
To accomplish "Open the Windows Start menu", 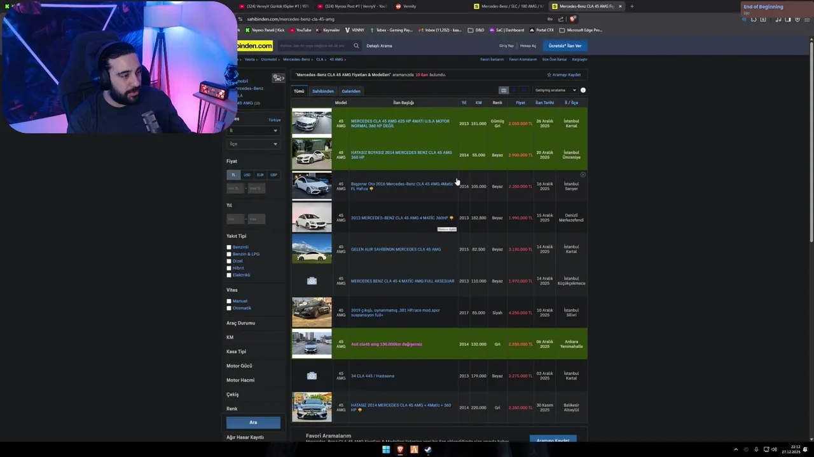I will click(x=386, y=449).
